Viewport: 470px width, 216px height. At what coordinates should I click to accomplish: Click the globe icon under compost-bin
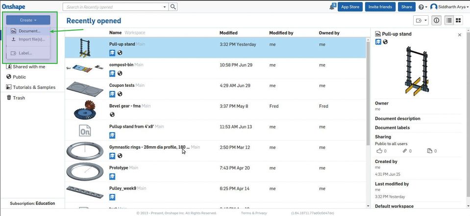tap(120, 73)
